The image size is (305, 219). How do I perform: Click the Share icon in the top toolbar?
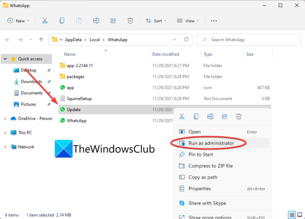[113, 20]
